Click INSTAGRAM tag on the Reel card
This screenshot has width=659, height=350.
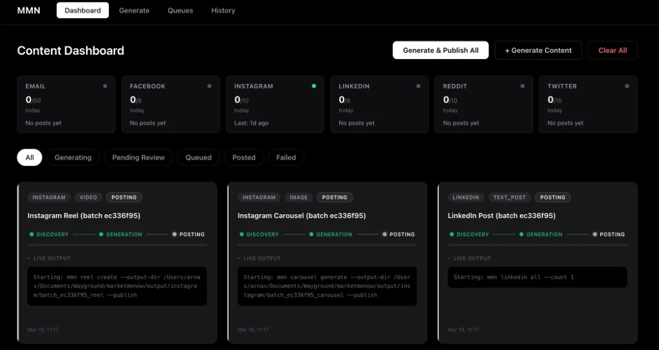tap(49, 198)
